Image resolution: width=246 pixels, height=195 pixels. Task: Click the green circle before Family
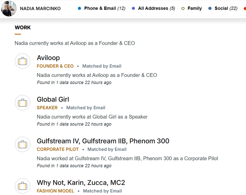click(183, 8)
